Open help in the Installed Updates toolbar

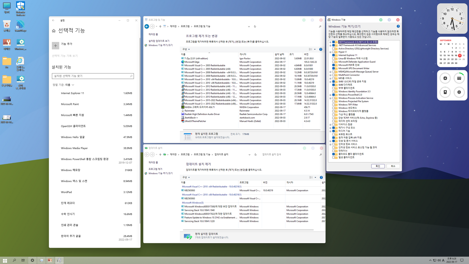point(321,177)
